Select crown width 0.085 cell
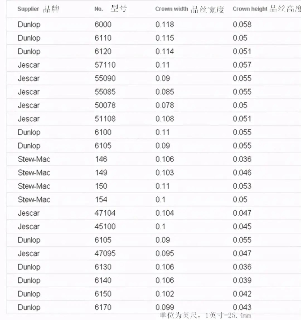Image resolution: width=301 pixels, height=320 pixels. point(164,92)
